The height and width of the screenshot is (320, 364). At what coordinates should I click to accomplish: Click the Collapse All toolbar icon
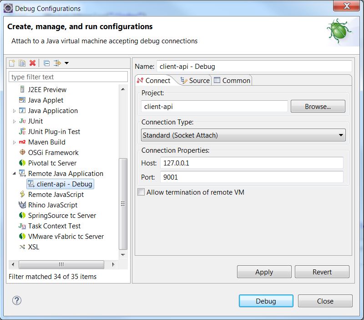pyautogui.click(x=47, y=63)
